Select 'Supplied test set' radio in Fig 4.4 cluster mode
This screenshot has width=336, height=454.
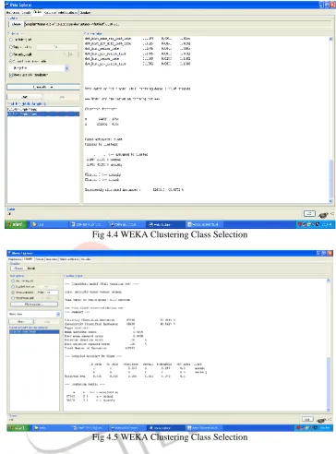tap(11, 47)
